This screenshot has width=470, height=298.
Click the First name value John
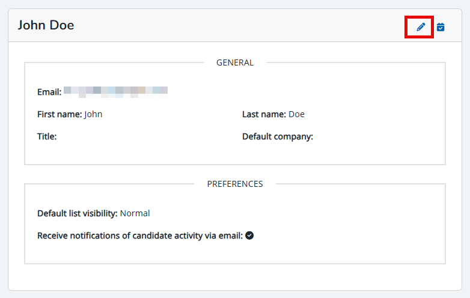pos(93,114)
